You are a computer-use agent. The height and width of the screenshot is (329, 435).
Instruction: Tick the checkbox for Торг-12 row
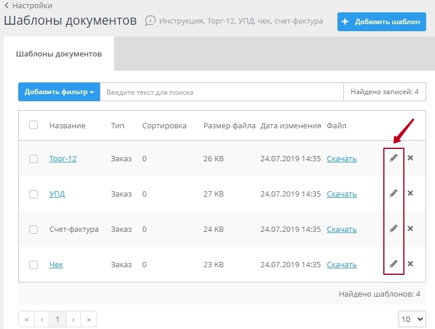34,159
